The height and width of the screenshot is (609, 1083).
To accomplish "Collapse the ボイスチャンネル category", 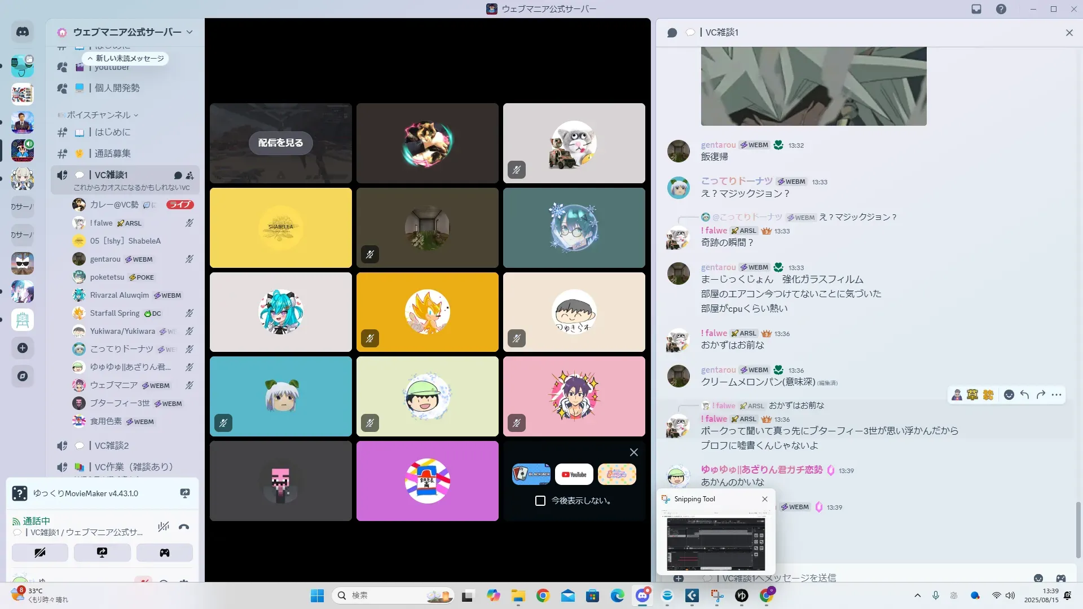I will click(99, 115).
